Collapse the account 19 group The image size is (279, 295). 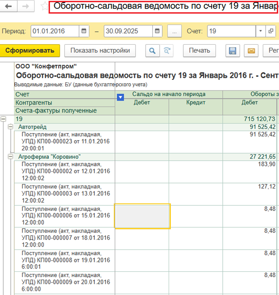(x=3, y=119)
